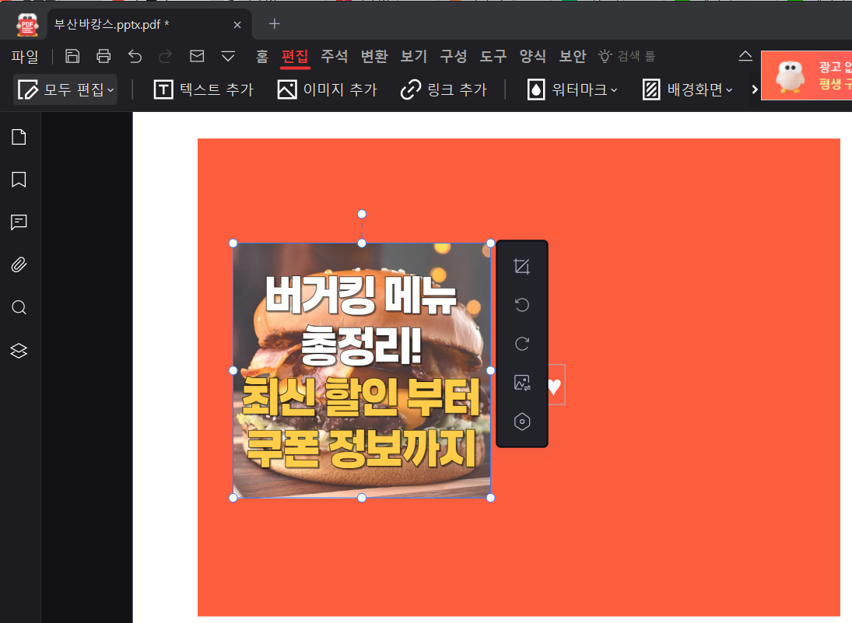The width and height of the screenshot is (852, 623).
Task: Click the rotation handle above the image
Action: [362, 214]
